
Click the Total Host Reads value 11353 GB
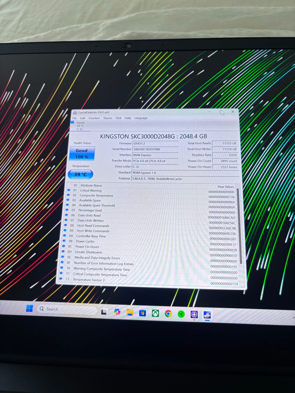[226, 143]
